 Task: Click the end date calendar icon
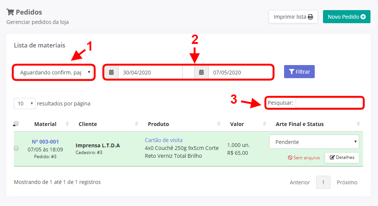pyautogui.click(x=201, y=72)
